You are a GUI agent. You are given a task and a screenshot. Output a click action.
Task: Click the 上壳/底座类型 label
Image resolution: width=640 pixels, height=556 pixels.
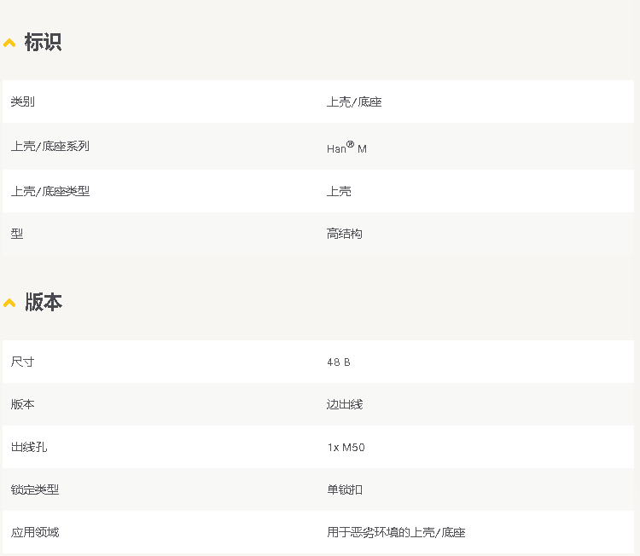50,191
